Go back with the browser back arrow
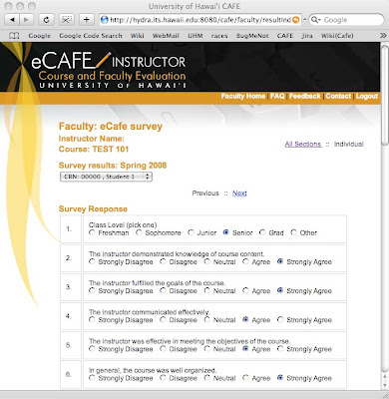This screenshot has height=399, width=389. tap(13, 20)
